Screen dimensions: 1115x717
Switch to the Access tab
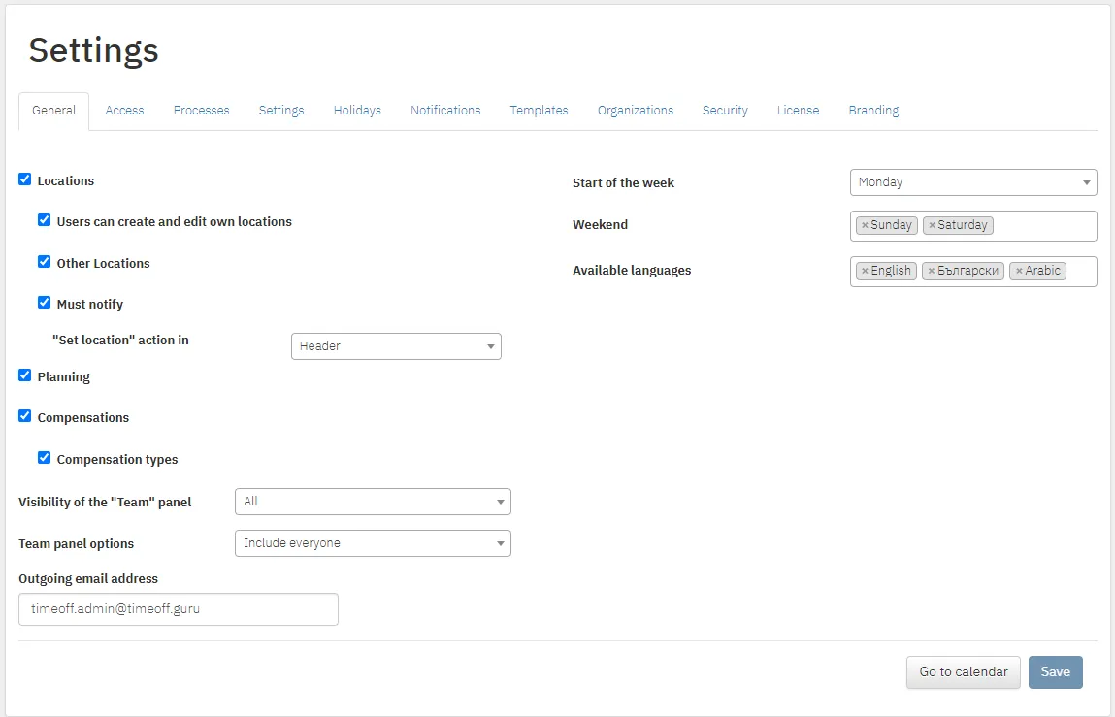click(124, 111)
